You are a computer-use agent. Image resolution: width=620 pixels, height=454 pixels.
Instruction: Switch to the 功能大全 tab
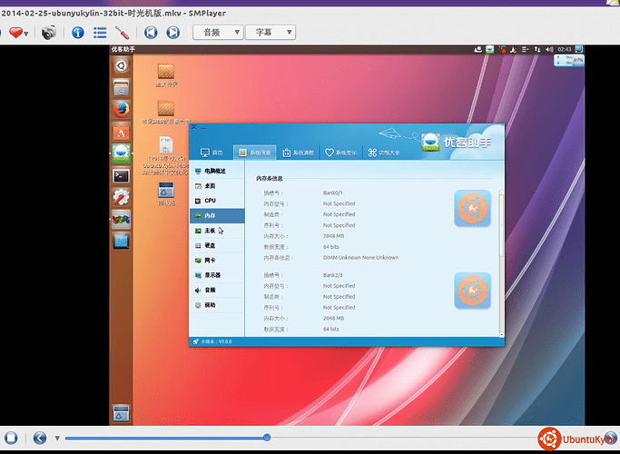(384, 153)
